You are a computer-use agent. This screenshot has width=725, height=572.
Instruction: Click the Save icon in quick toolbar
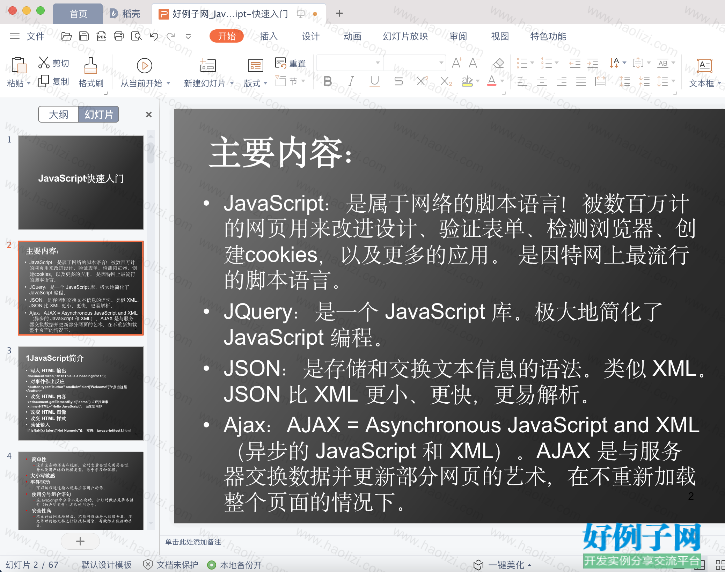pyautogui.click(x=84, y=36)
